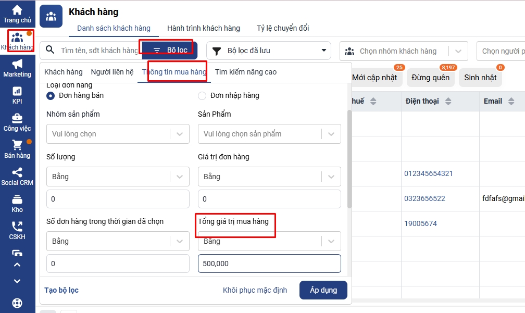Viewport: 525px width, 313px height.
Task: Open CSKH phone icon in sidebar
Action: coord(17,227)
